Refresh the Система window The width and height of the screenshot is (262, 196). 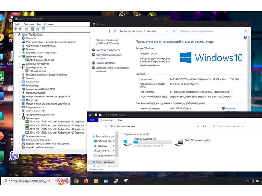tap(174, 31)
